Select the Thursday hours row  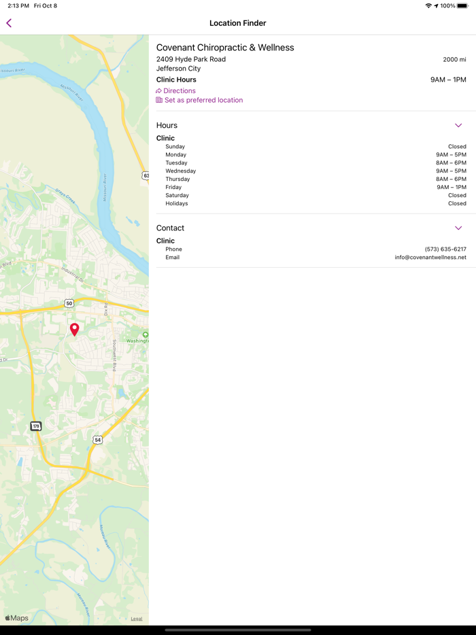(x=316, y=179)
